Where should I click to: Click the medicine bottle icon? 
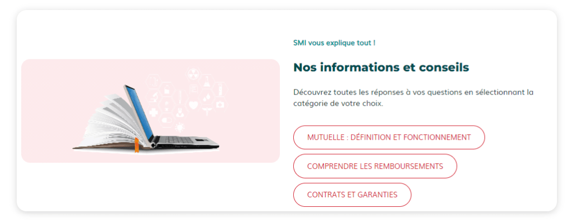coord(167,90)
